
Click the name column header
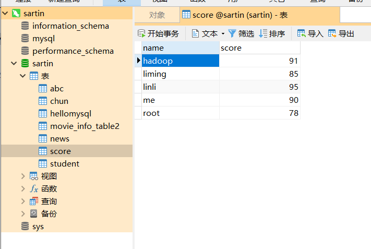[181, 48]
